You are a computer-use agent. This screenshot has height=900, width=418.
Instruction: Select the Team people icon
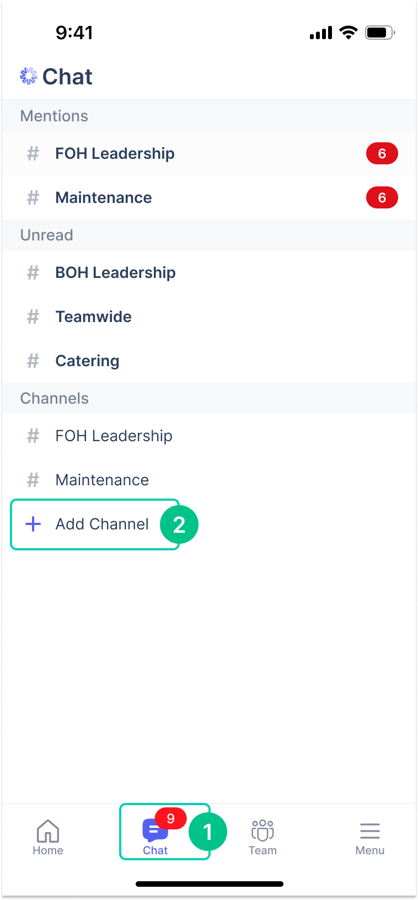pos(262,831)
